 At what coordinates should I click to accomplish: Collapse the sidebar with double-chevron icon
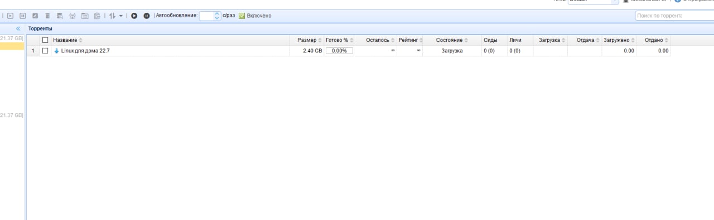(x=18, y=28)
